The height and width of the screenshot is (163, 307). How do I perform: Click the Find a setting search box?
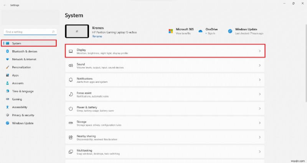[x=30, y=32]
